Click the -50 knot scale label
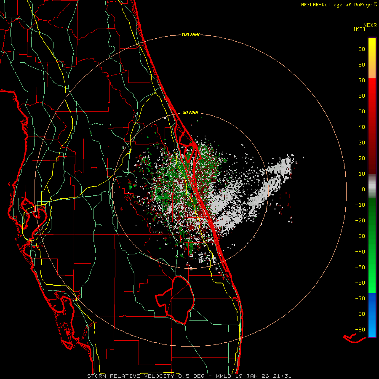This screenshot has width=379, height=379. coord(360,267)
